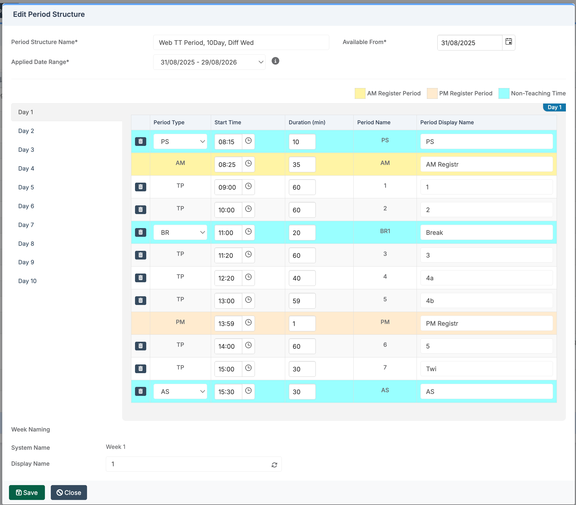Delete the AS row at 15:30
576x505 pixels.
coord(140,391)
